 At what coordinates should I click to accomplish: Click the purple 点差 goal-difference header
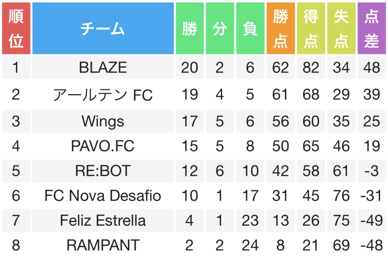point(372,28)
